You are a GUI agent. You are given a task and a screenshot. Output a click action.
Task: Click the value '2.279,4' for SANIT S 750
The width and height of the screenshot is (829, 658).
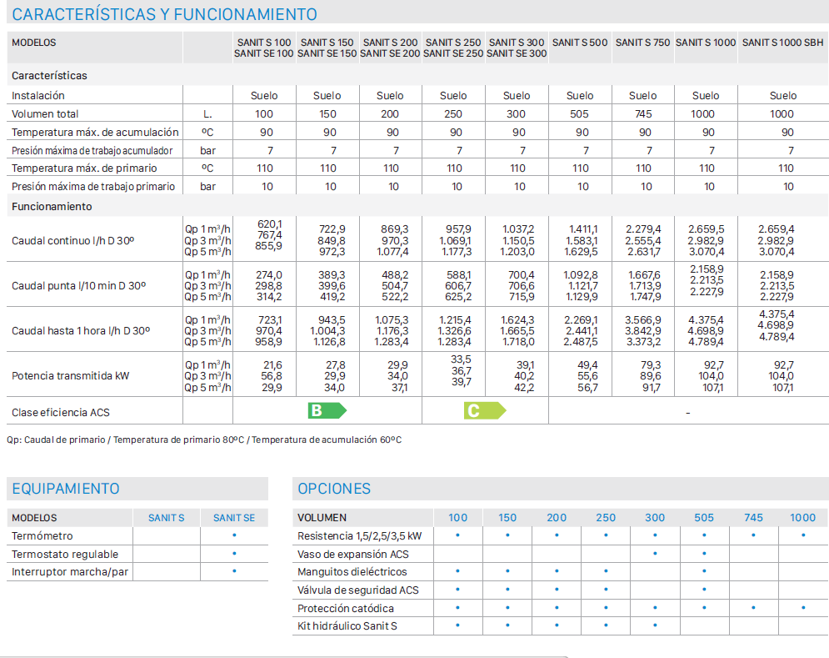[x=643, y=229]
